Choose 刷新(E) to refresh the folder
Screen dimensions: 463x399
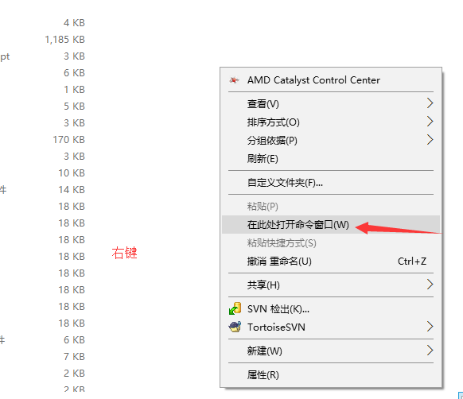pyautogui.click(x=331, y=159)
